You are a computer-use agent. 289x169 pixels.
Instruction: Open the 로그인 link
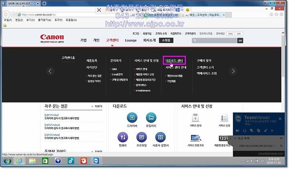point(136,34)
